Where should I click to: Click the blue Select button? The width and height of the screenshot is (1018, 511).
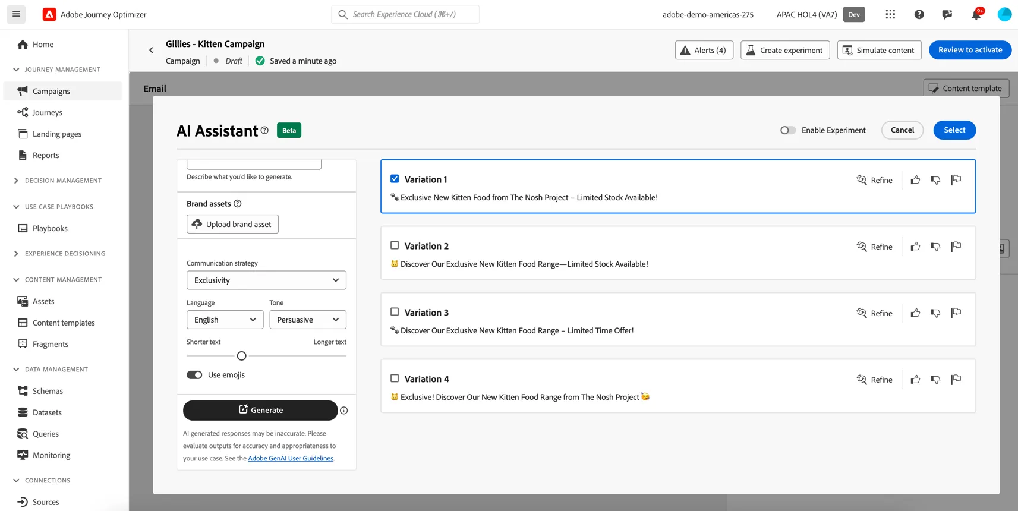point(954,130)
